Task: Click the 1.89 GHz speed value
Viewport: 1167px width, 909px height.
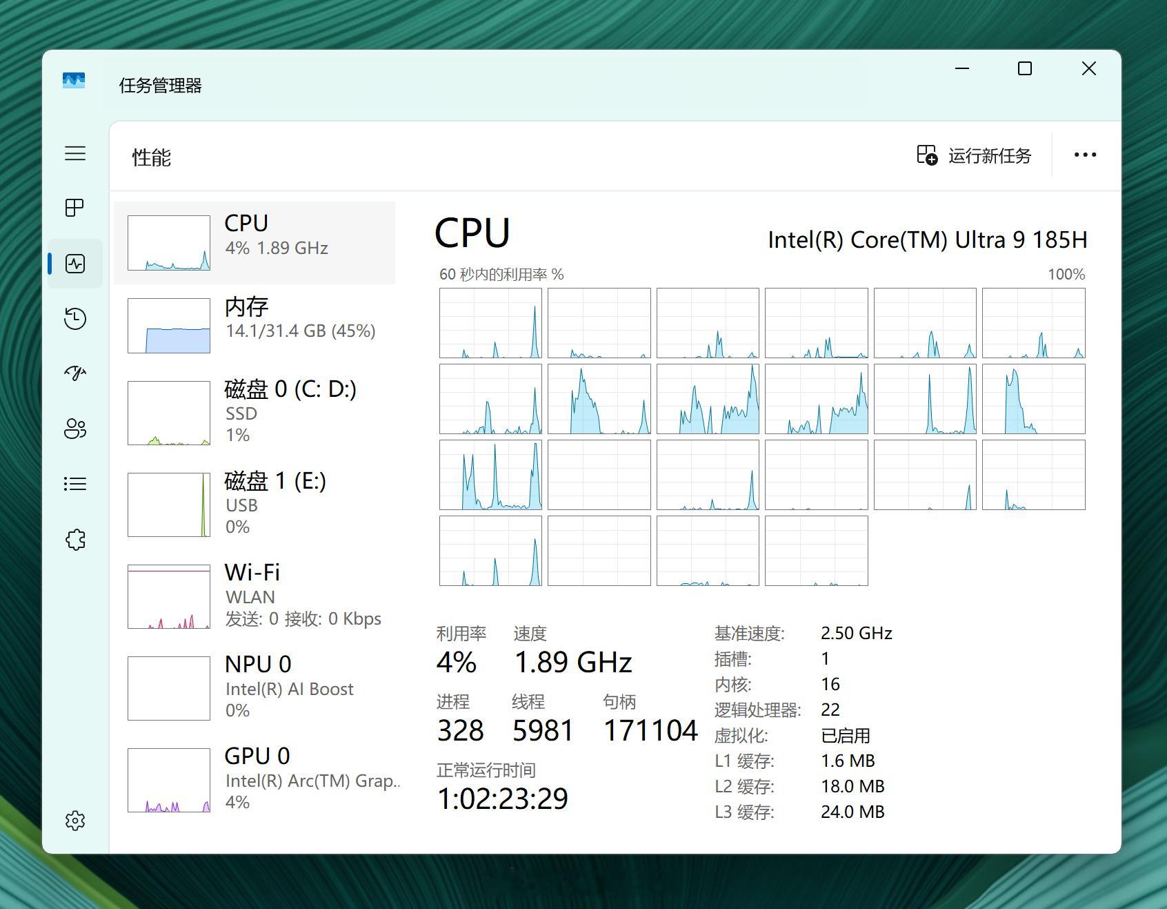Action: click(573, 662)
